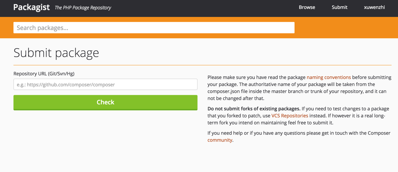Click The PHP Package Repository tagline
Image resolution: width=398 pixels, height=172 pixels.
pyautogui.click(x=83, y=8)
